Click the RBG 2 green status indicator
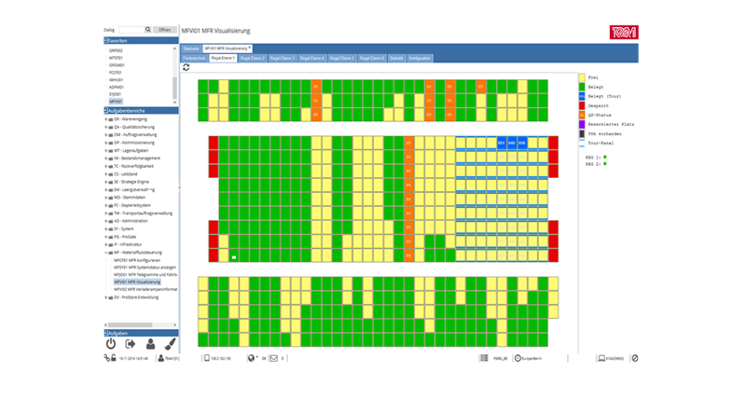 click(604, 164)
